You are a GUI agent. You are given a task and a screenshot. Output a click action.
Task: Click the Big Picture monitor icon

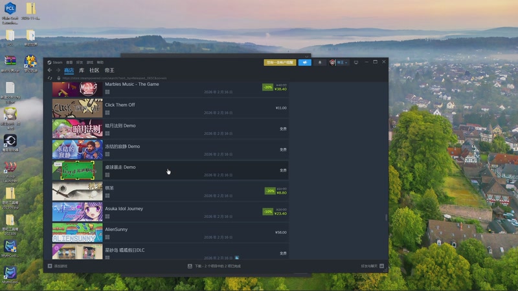coord(356,62)
